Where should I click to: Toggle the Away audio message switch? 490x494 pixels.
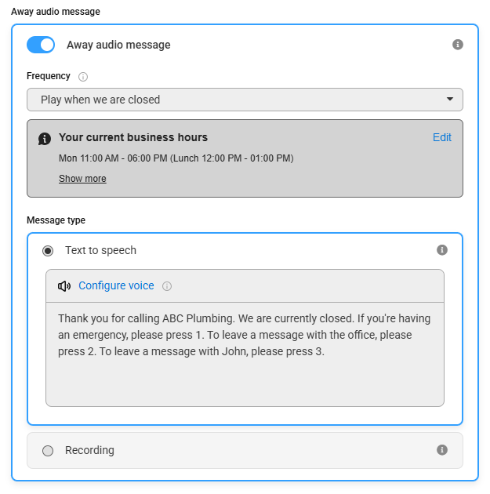pyautogui.click(x=41, y=45)
